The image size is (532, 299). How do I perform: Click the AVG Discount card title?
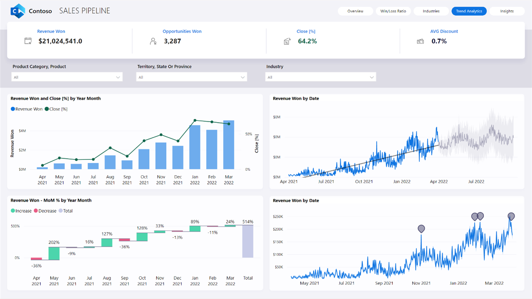pos(444,32)
